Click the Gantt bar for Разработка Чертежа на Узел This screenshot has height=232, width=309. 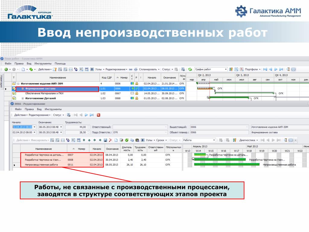pyautogui.click(x=220, y=159)
